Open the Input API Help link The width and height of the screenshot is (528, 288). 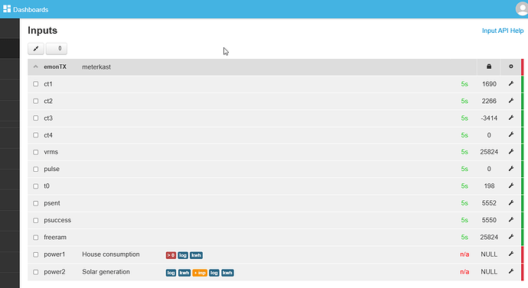[503, 31]
